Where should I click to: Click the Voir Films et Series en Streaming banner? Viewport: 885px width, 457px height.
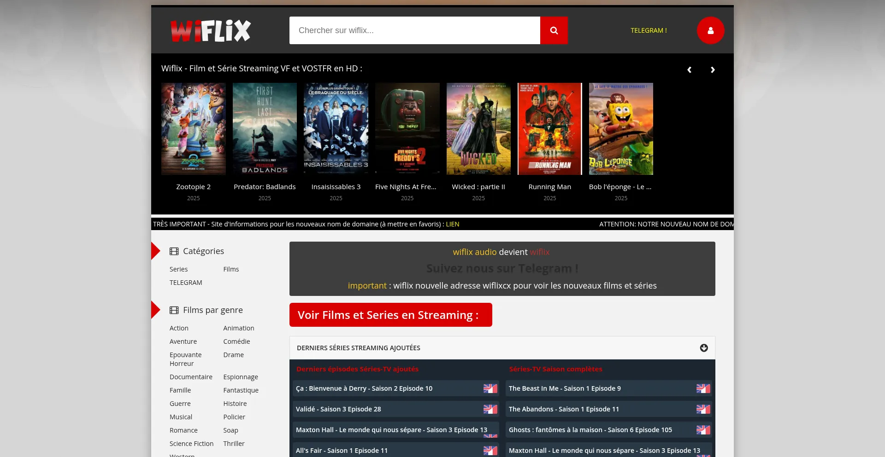pyautogui.click(x=391, y=315)
